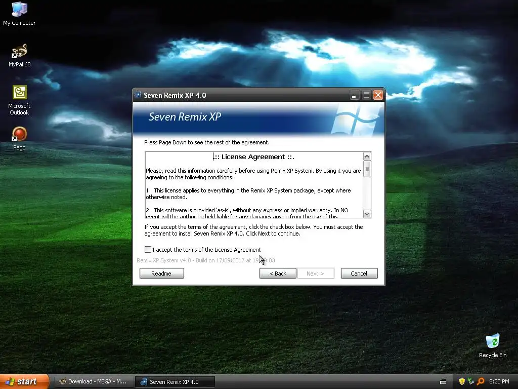Click license clause 1 text
The width and height of the screenshot is (518, 389).
248,193
